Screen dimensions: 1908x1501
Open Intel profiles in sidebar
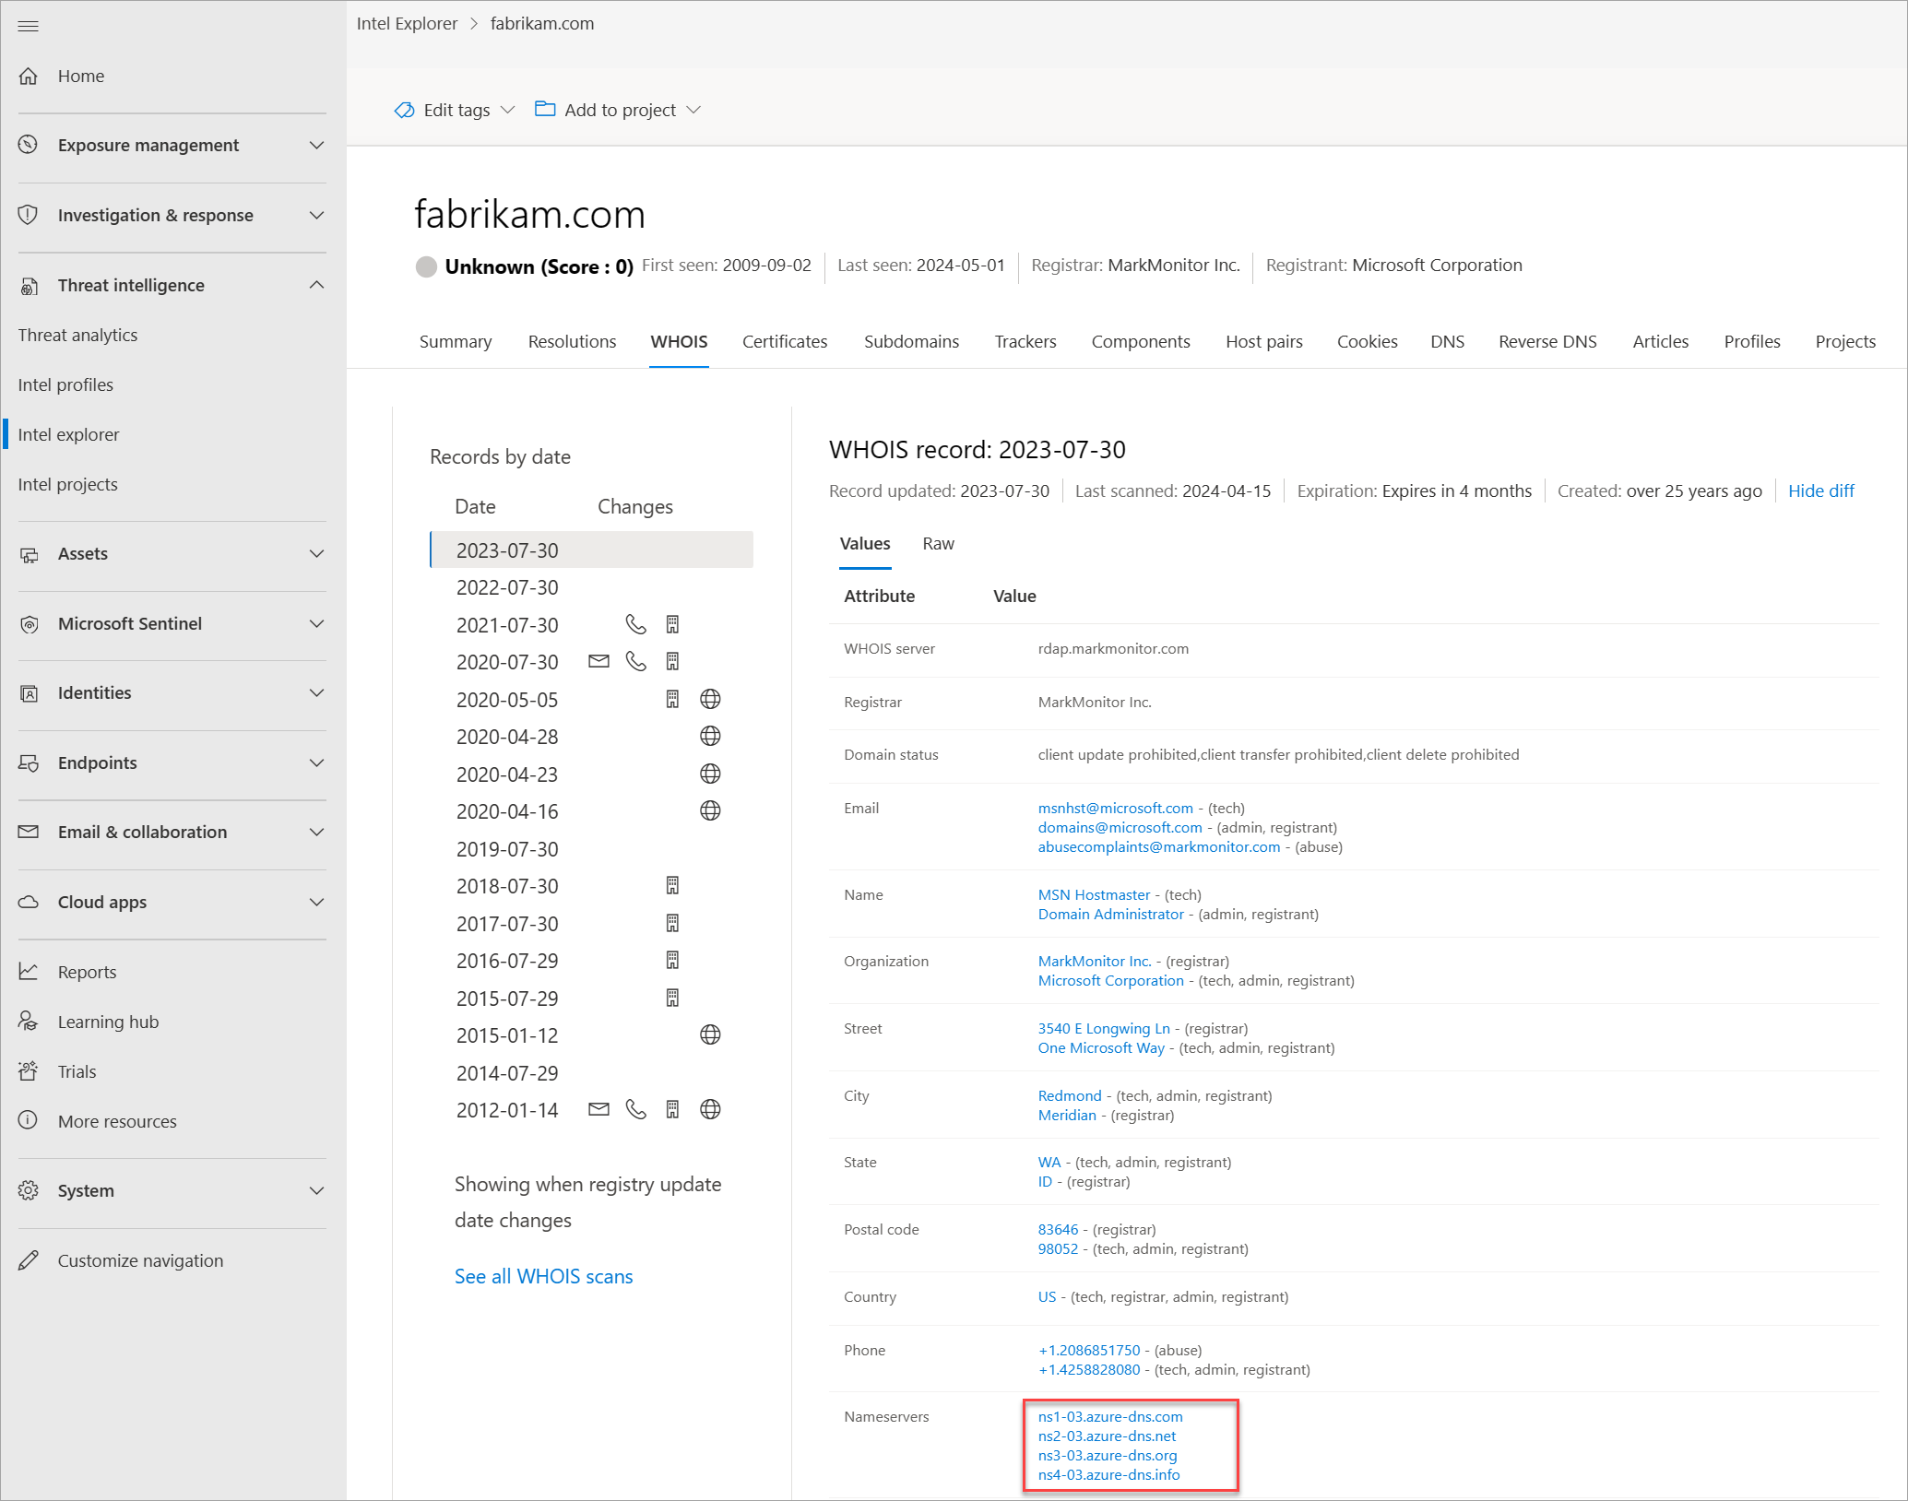tap(65, 384)
